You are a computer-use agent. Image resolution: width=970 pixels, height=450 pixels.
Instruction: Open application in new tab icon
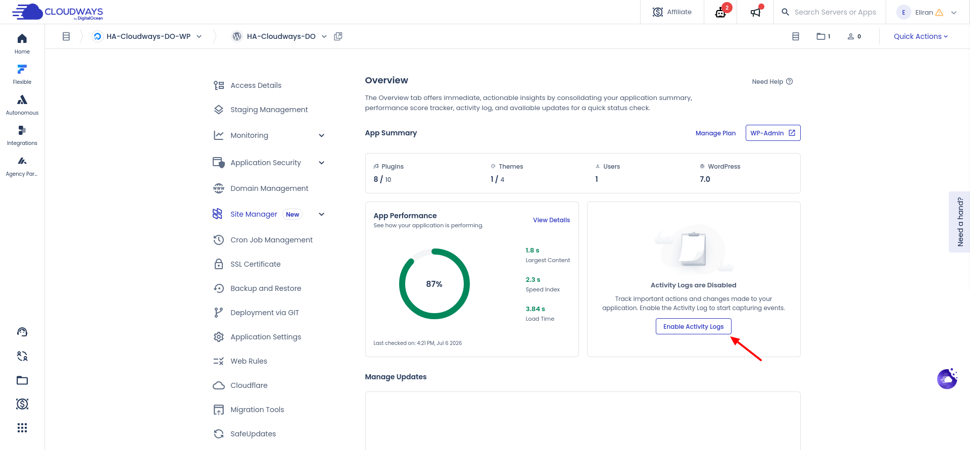pyautogui.click(x=338, y=36)
